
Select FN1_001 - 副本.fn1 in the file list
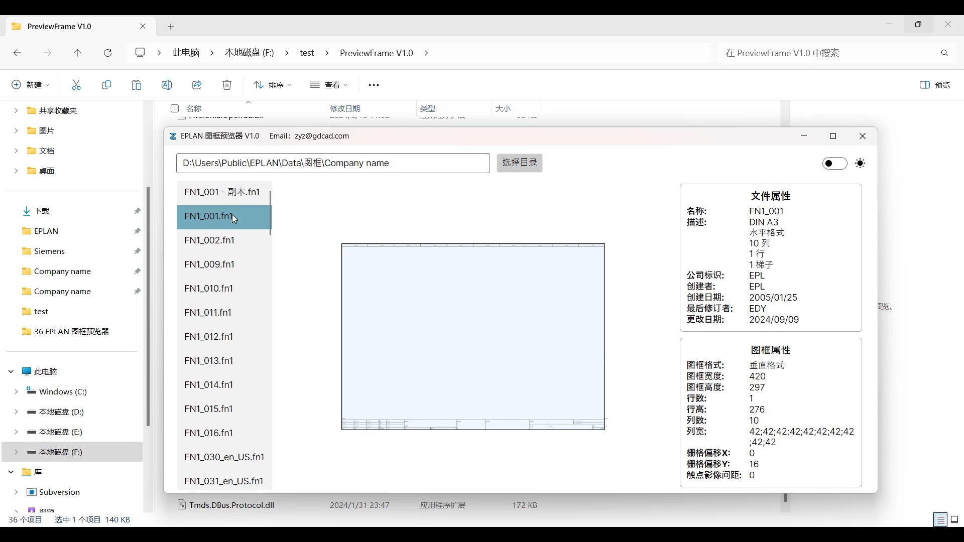(223, 192)
